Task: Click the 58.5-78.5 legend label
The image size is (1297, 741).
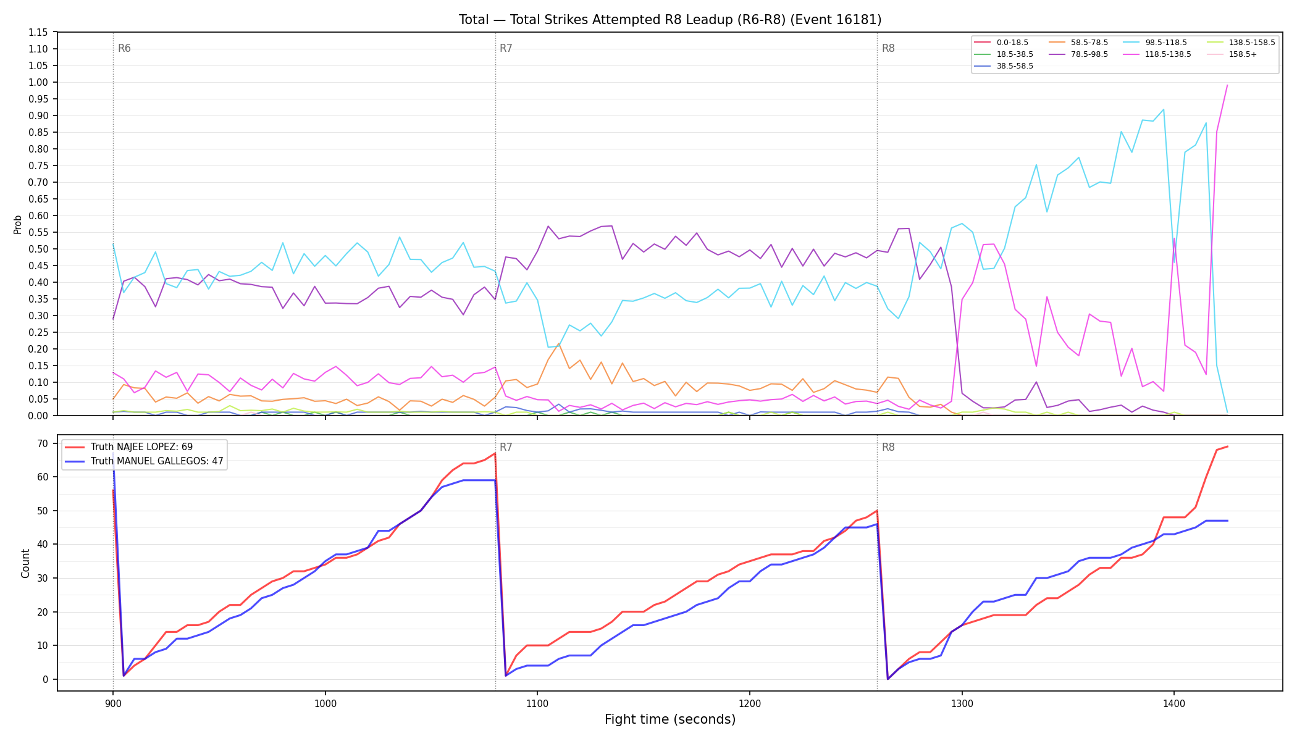Action: click(1089, 43)
